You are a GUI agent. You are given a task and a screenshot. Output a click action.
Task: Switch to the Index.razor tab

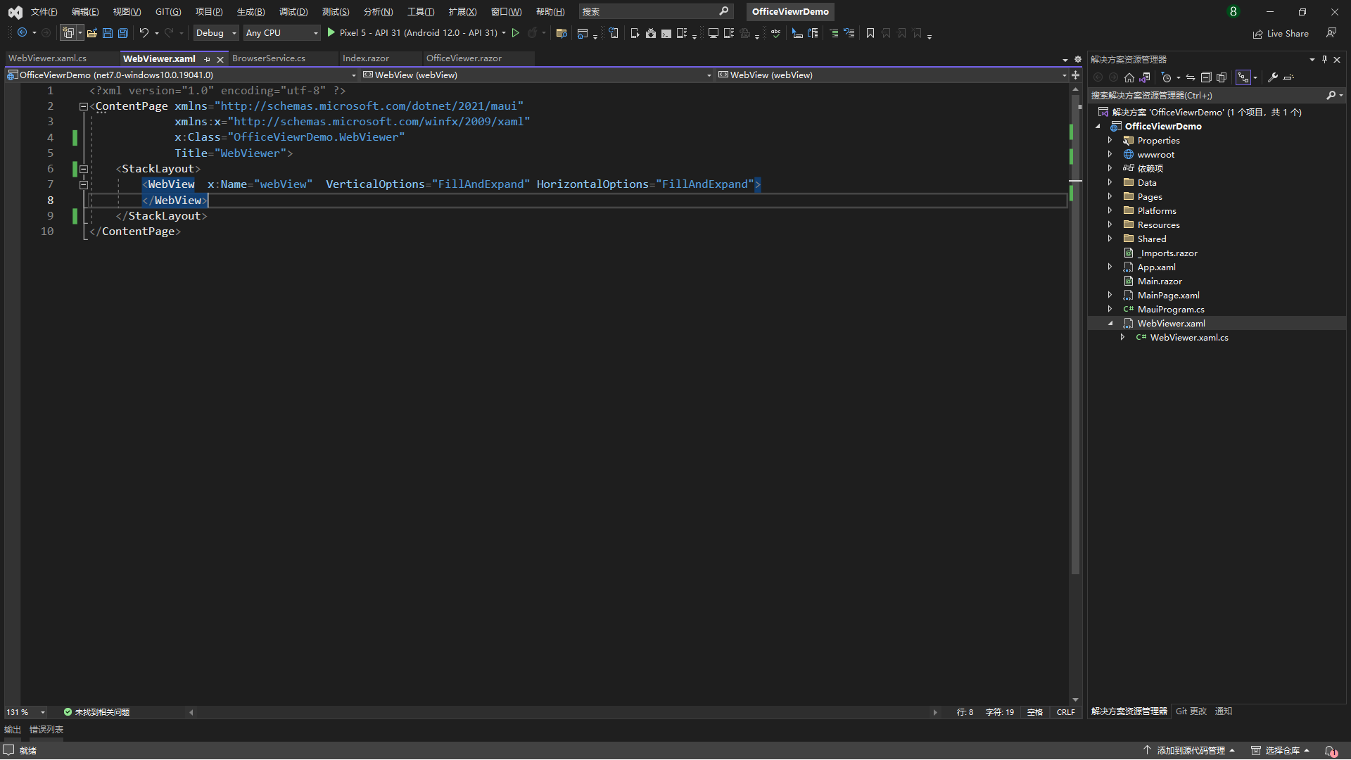(x=366, y=58)
